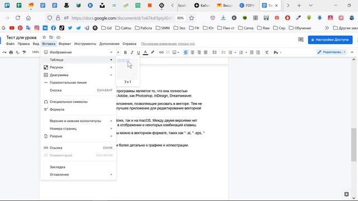Decrease the paragraph indent

(251, 52)
